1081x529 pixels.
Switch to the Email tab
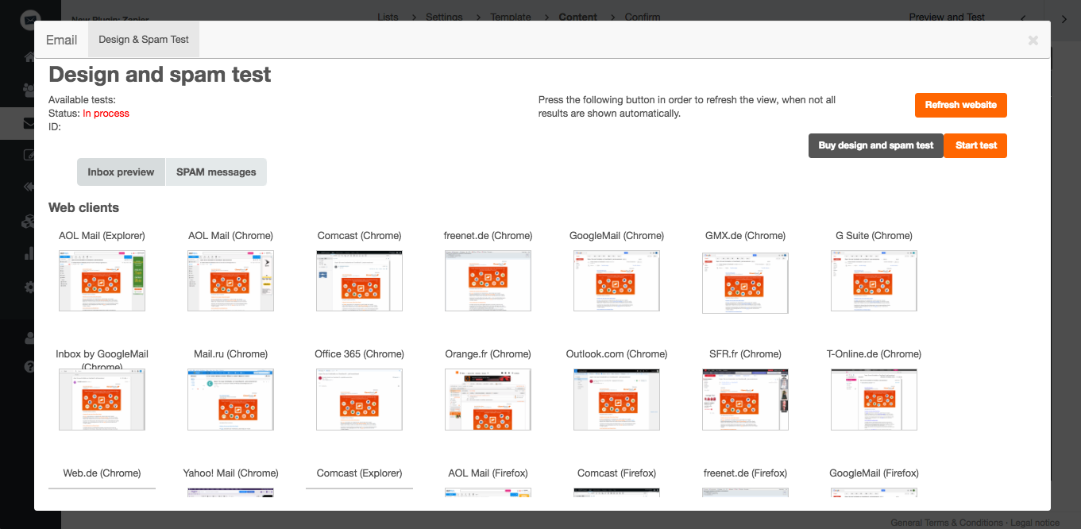[61, 40]
